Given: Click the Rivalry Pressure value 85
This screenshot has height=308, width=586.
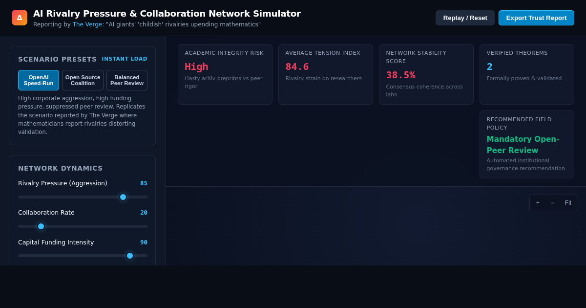Looking at the screenshot, I should (144, 183).
